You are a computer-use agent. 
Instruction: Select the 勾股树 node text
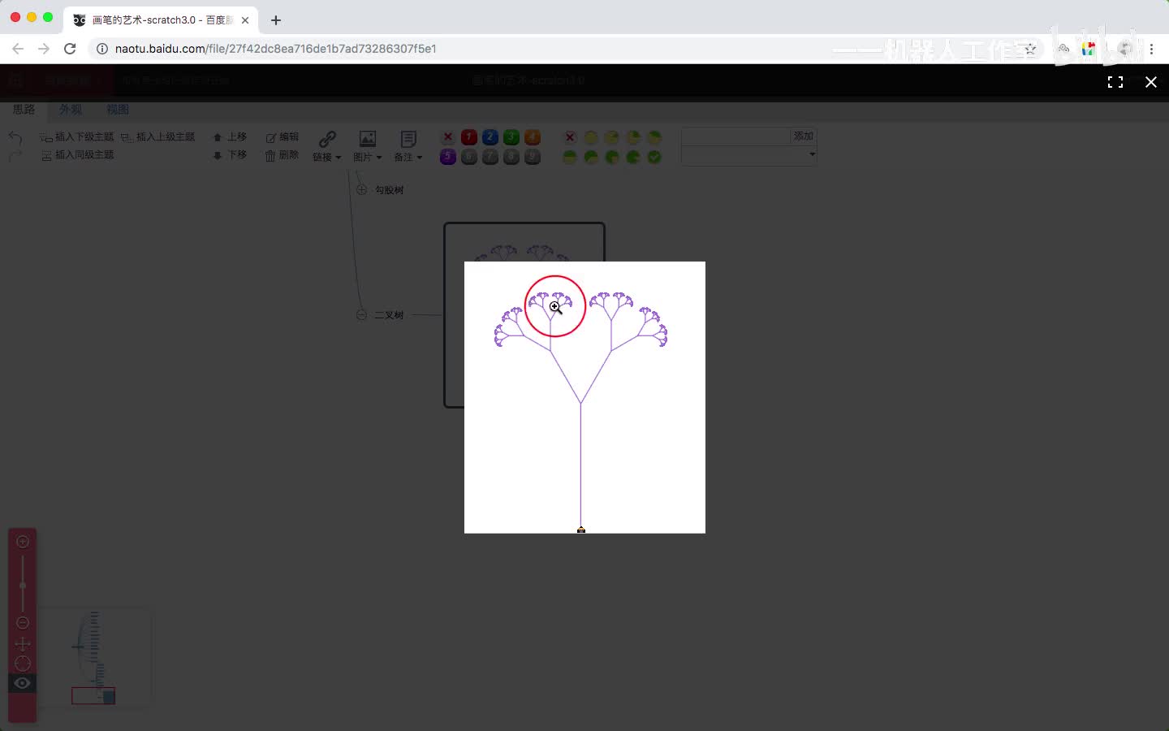pyautogui.click(x=390, y=190)
